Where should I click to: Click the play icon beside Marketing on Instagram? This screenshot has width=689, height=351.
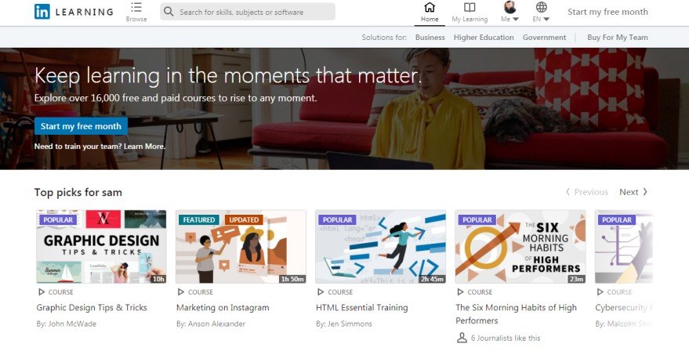click(181, 291)
